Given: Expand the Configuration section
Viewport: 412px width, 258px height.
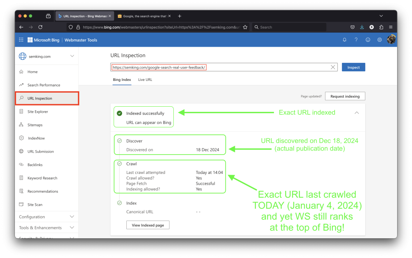Looking at the screenshot, I should pyautogui.click(x=47, y=217).
